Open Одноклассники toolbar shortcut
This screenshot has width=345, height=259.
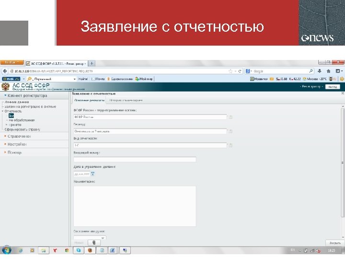[x=120, y=79]
